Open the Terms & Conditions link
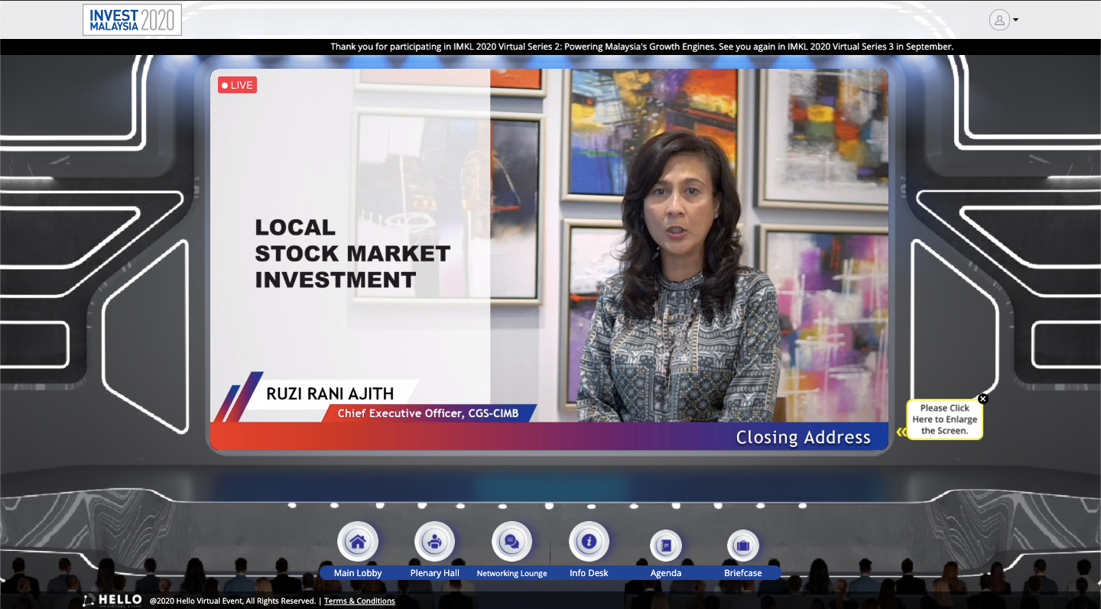The width and height of the screenshot is (1101, 609). coord(359,601)
